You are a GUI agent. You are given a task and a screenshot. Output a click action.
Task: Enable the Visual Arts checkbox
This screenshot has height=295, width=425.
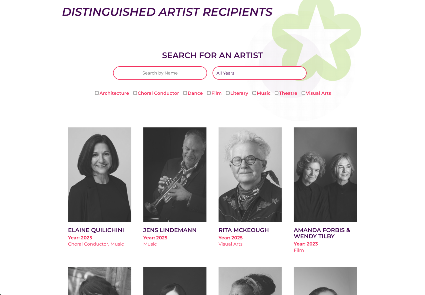pyautogui.click(x=303, y=93)
